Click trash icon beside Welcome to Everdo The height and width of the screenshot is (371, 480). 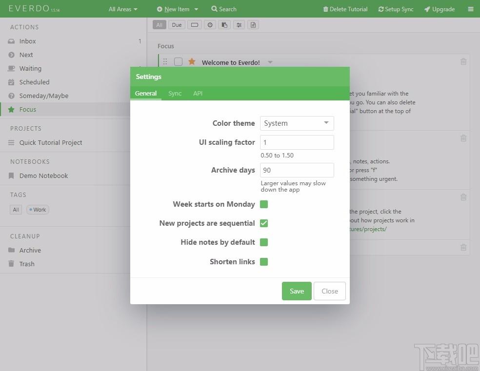point(463,62)
